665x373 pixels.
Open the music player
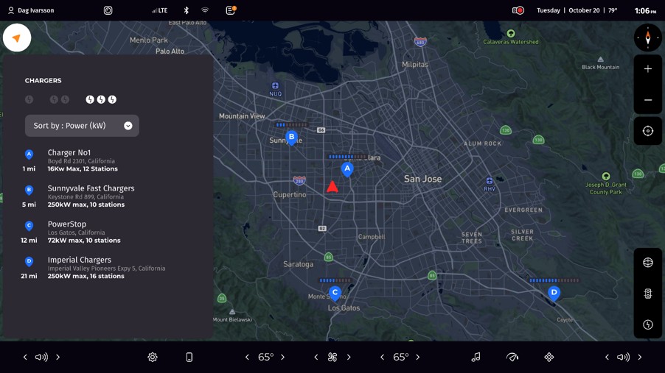click(476, 357)
